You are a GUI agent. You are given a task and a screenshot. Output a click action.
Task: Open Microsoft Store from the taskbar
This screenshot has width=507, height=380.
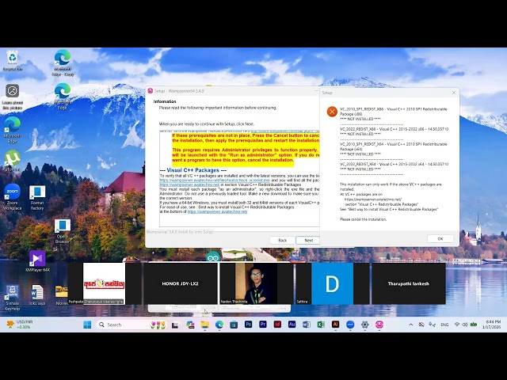point(234,325)
